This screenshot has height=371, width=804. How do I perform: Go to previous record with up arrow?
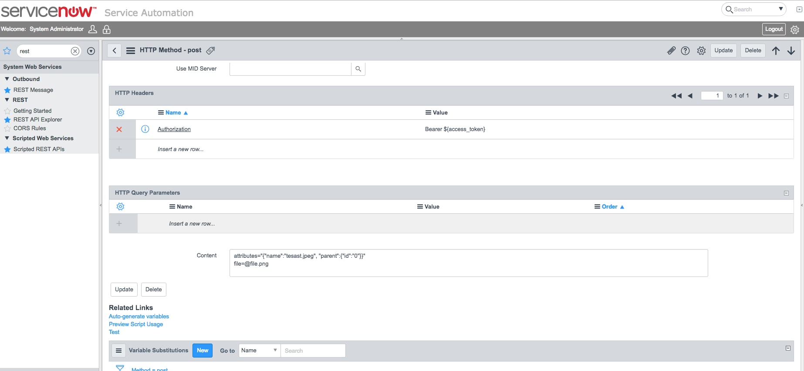(776, 51)
